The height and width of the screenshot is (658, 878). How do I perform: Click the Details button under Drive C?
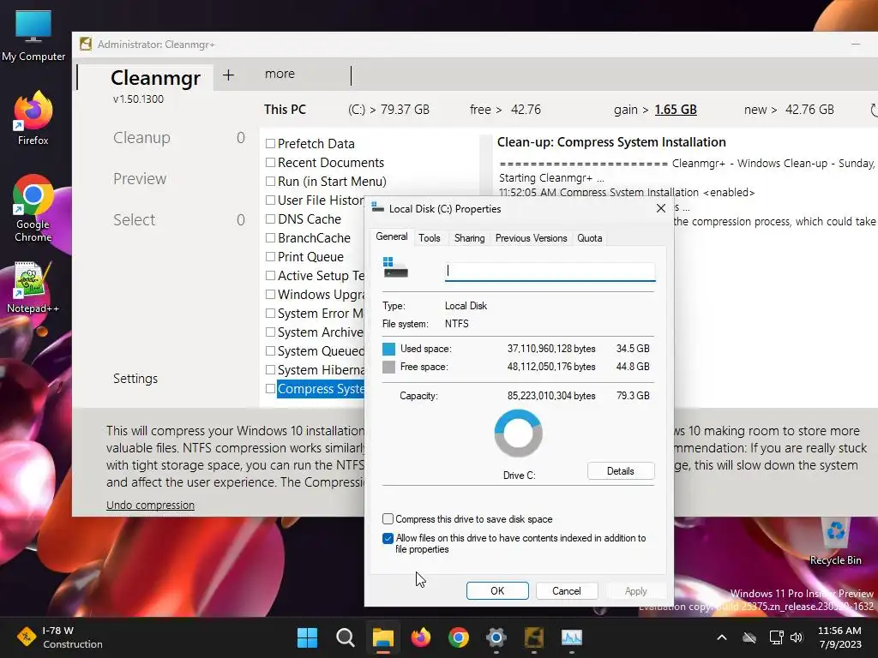(621, 471)
